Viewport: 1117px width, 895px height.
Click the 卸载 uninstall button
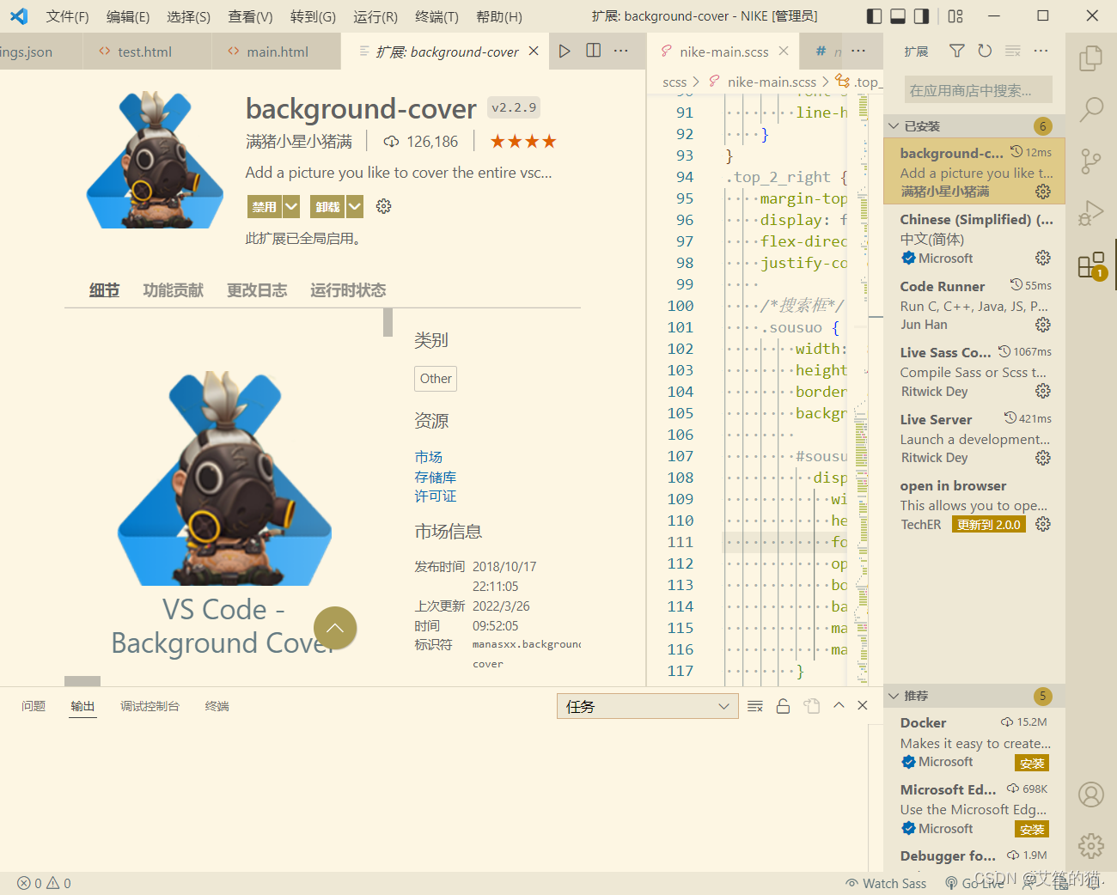[x=328, y=206]
